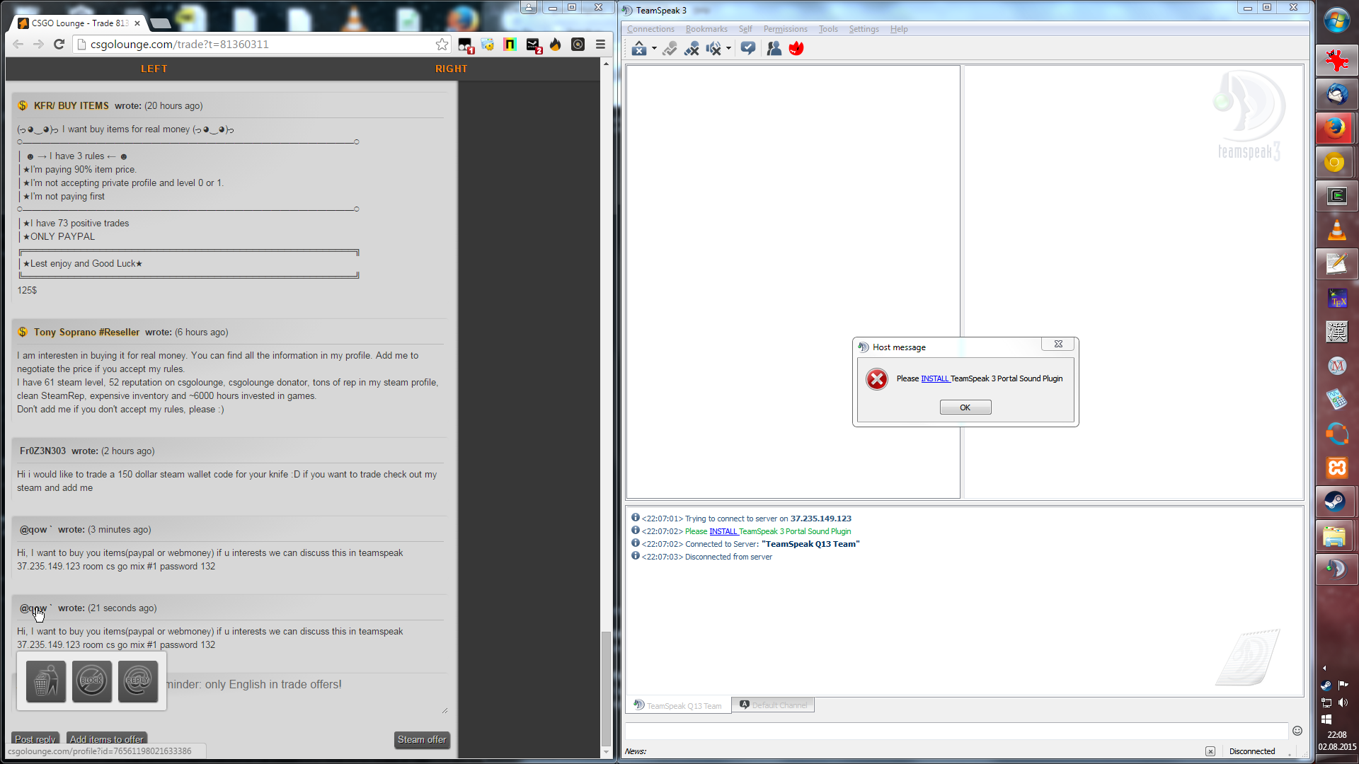
Task: Toggle mute speakers in TeamSpeak toolbar
Action: [713, 48]
